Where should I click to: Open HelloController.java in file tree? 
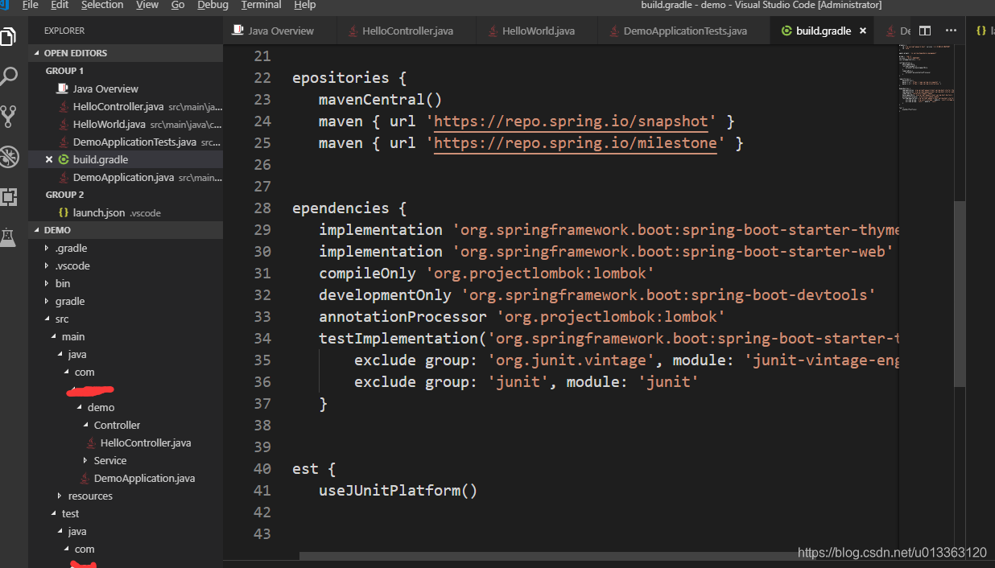click(x=146, y=442)
